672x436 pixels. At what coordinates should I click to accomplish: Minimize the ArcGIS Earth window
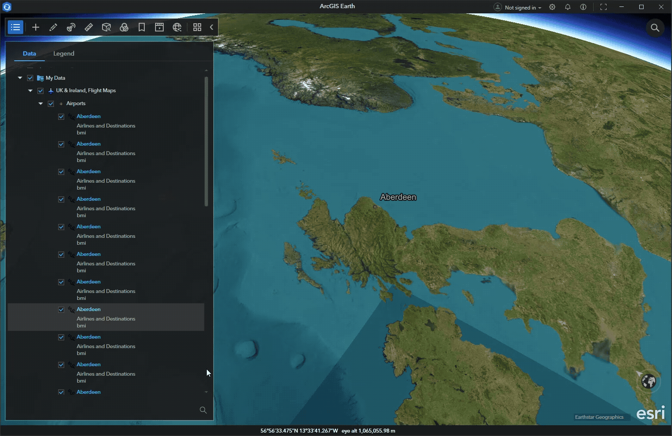pos(622,7)
